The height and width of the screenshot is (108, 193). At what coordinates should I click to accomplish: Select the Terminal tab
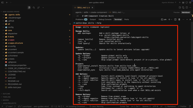(x=118, y=19)
